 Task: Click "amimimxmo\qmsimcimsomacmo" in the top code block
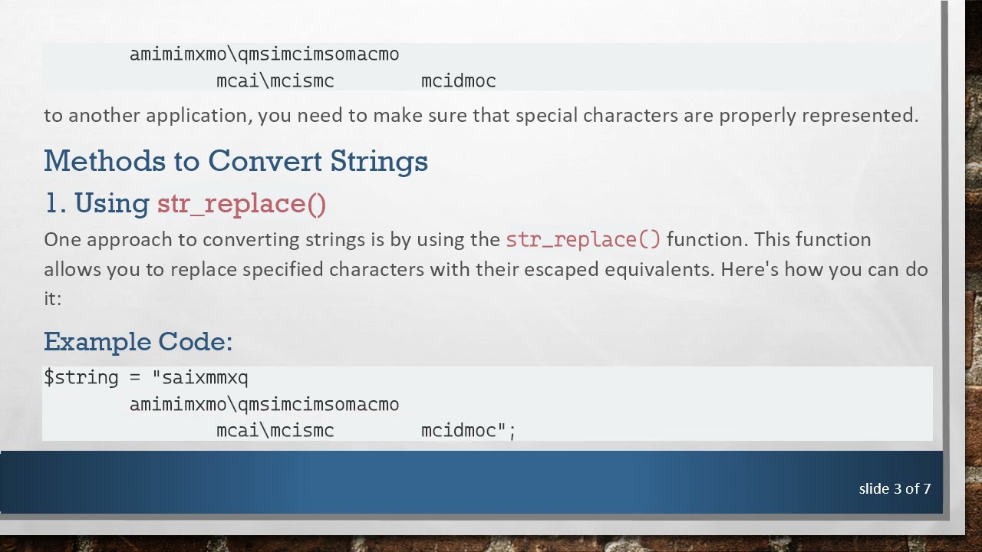pos(264,54)
